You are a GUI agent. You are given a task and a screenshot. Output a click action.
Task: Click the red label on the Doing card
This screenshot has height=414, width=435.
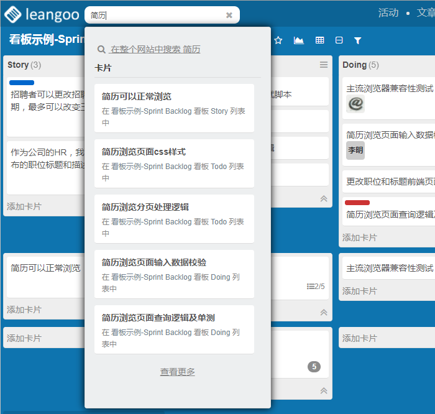coord(357,203)
